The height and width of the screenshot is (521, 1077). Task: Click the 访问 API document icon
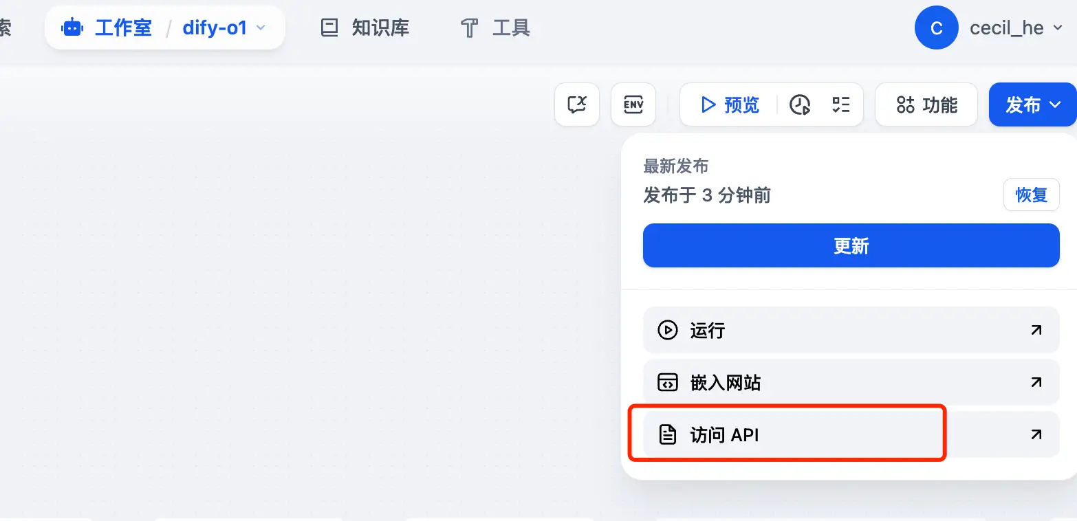pos(666,434)
